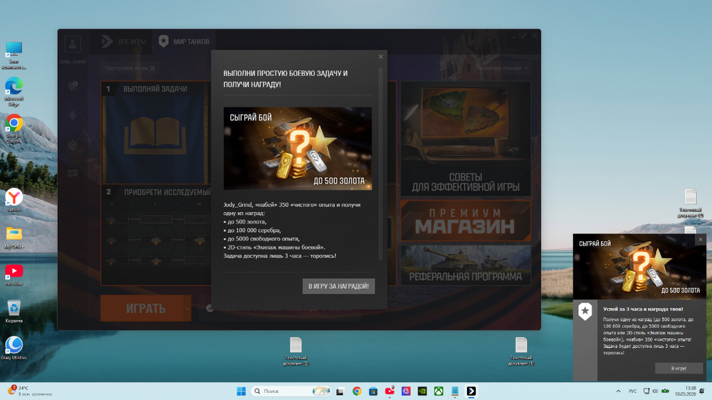Open the Yandex browser desktop shortcut
Screen dimensions: 712x400
(14, 200)
